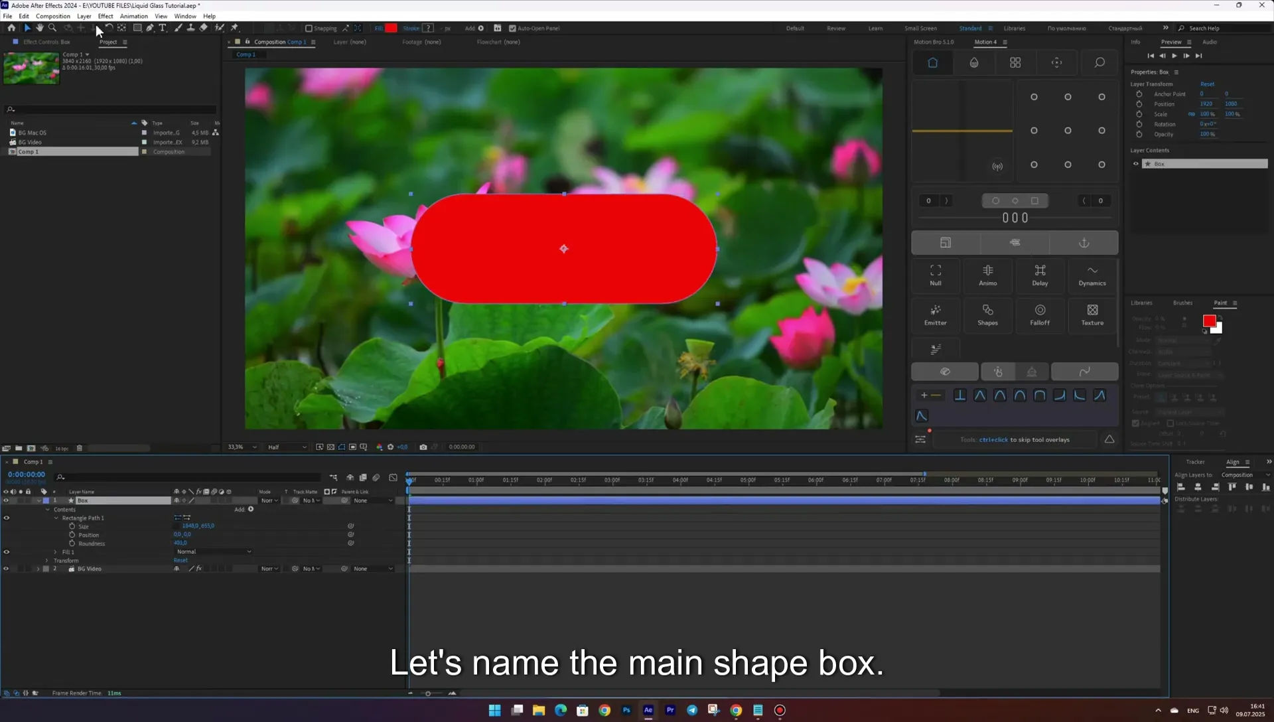This screenshot has height=722, width=1274.
Task: Toggle Fill 1 visibility eye
Action: pos(6,552)
